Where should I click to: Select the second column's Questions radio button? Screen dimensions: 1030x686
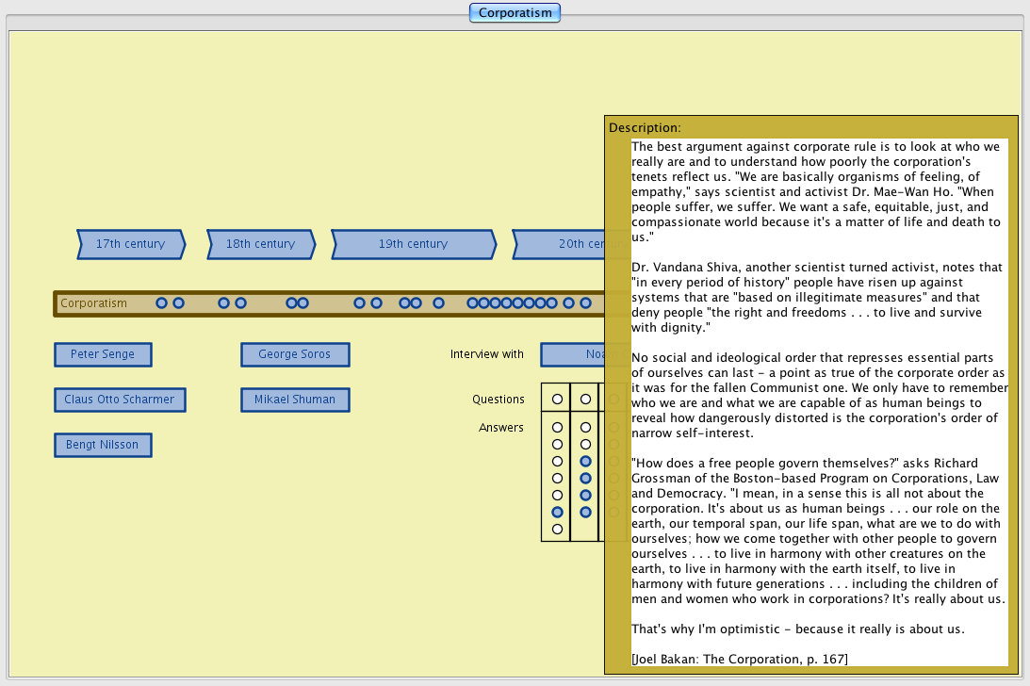click(x=585, y=400)
